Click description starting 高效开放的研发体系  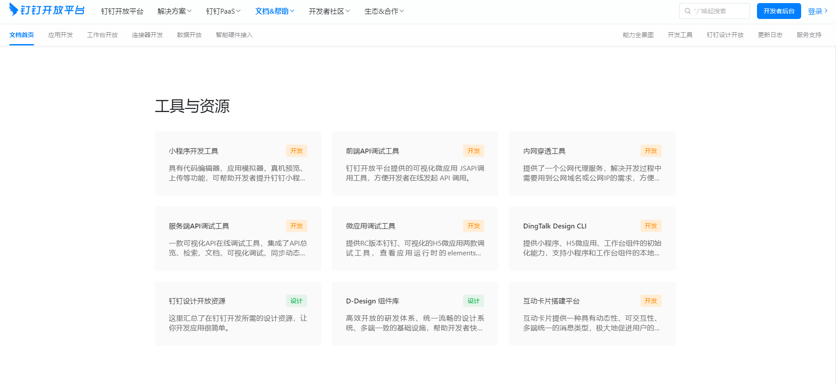click(x=415, y=323)
